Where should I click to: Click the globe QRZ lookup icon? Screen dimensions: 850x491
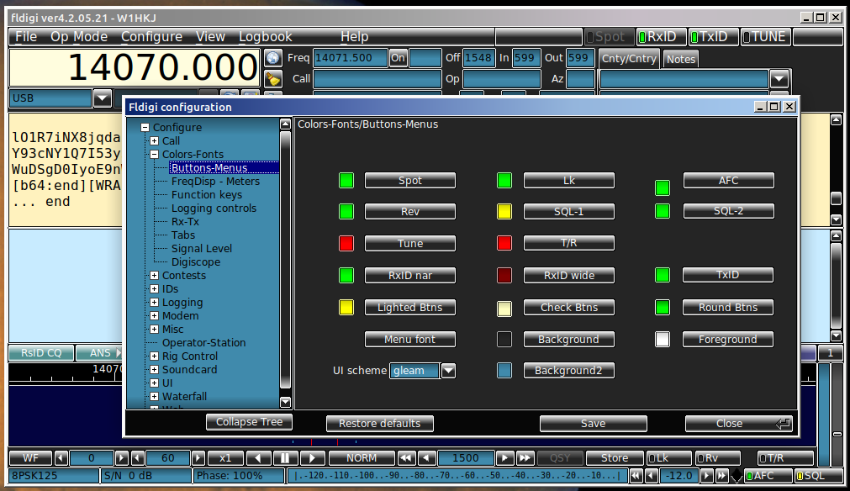273,57
